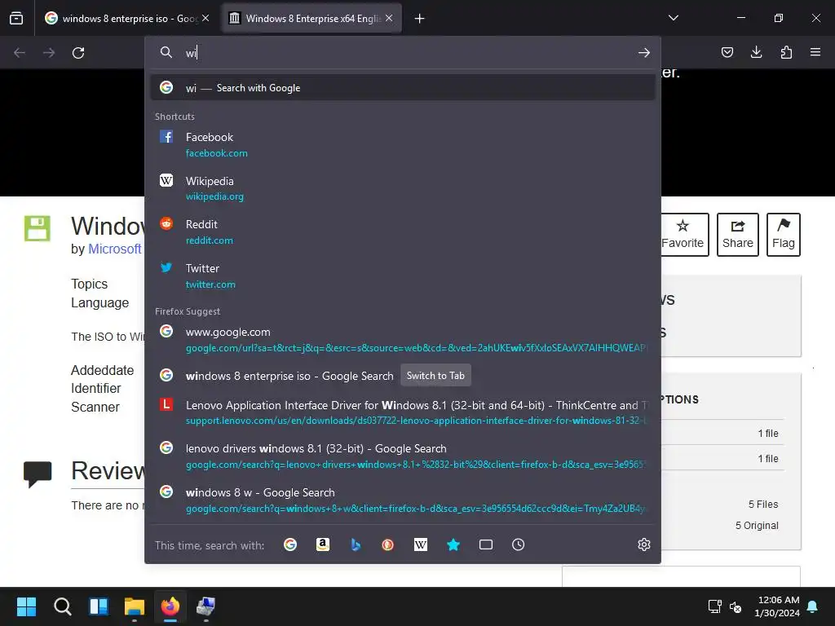The image size is (835, 626).
Task: Click the Flag button on the page
Action: point(784,235)
